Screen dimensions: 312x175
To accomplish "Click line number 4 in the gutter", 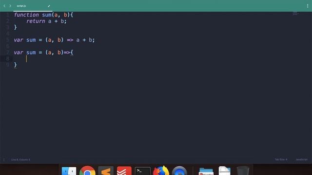I will 8,34.
